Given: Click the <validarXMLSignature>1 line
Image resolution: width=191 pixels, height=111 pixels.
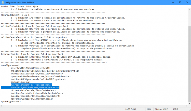Looking at the screenshot, I should pyautogui.click(x=38, y=79).
